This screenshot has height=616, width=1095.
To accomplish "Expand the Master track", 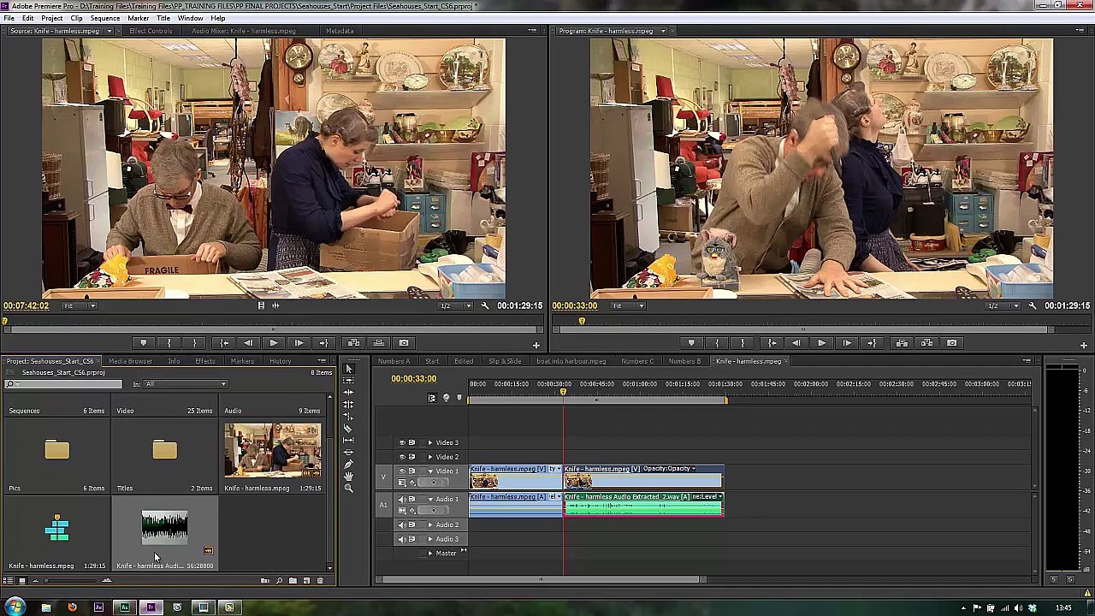I will coord(430,554).
